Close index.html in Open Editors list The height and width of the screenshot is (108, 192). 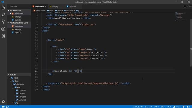(x=10, y=14)
